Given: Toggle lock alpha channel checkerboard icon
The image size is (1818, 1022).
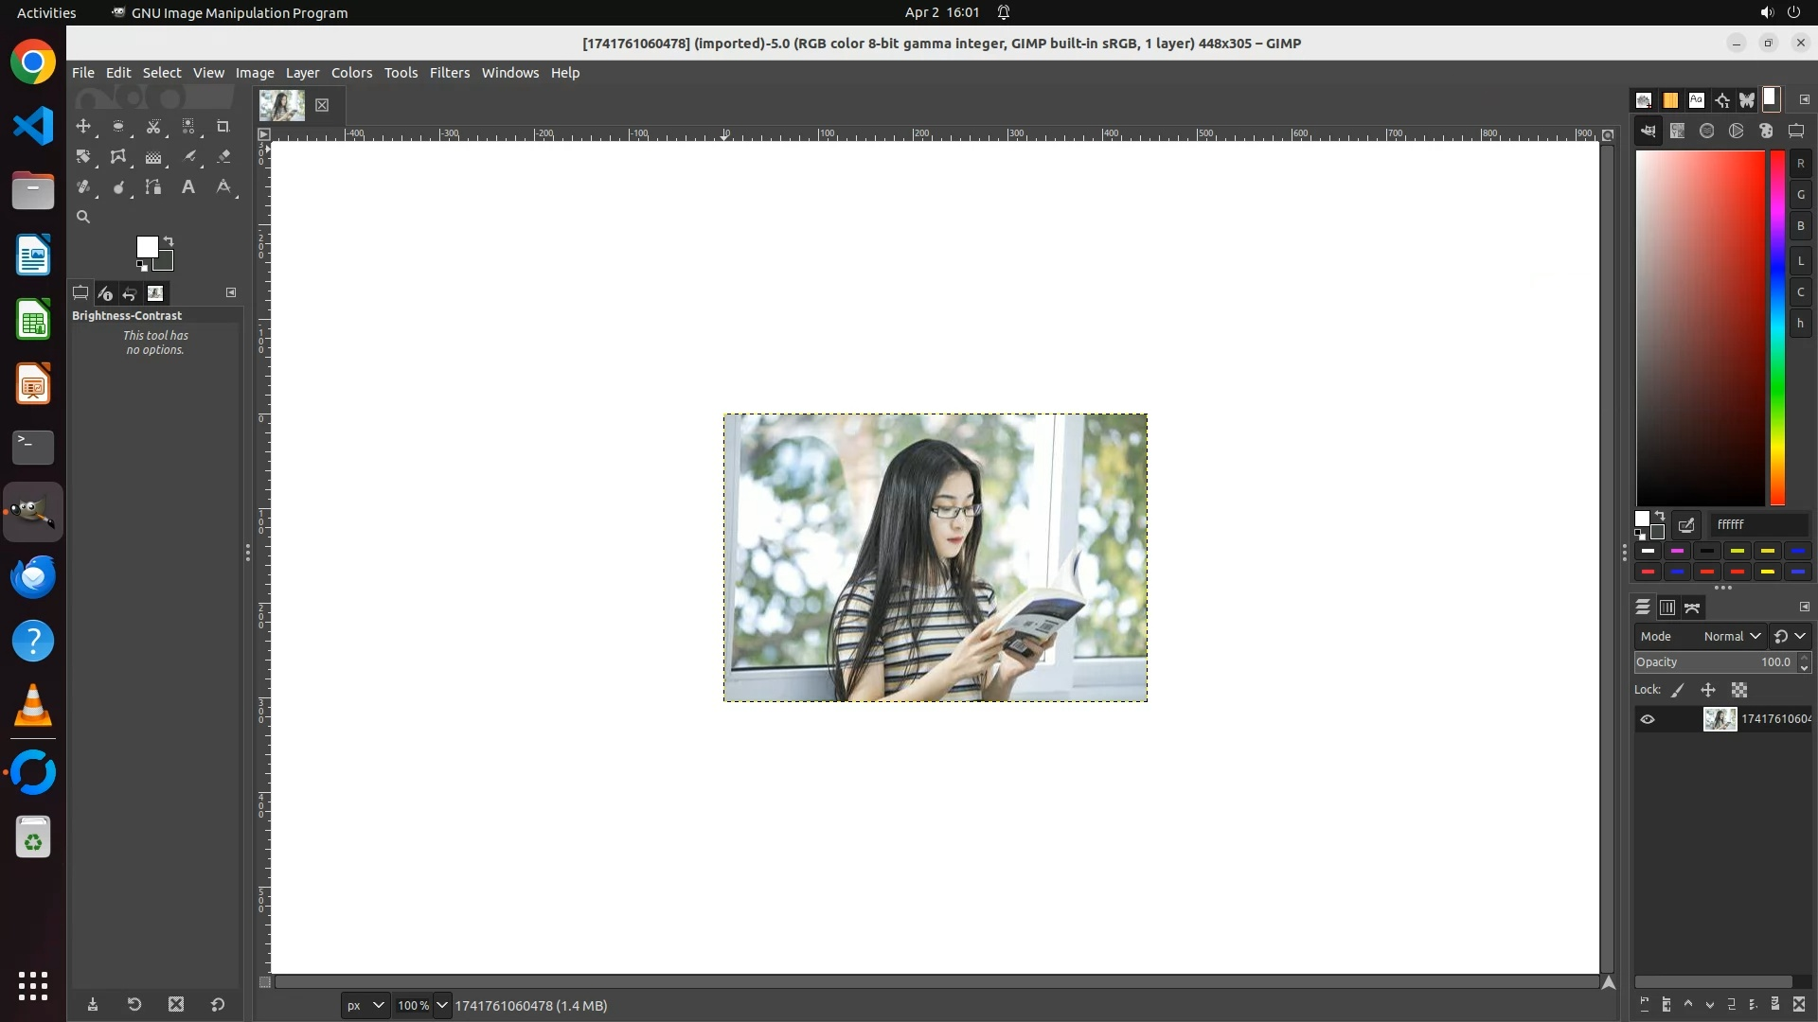Looking at the screenshot, I should (1739, 690).
